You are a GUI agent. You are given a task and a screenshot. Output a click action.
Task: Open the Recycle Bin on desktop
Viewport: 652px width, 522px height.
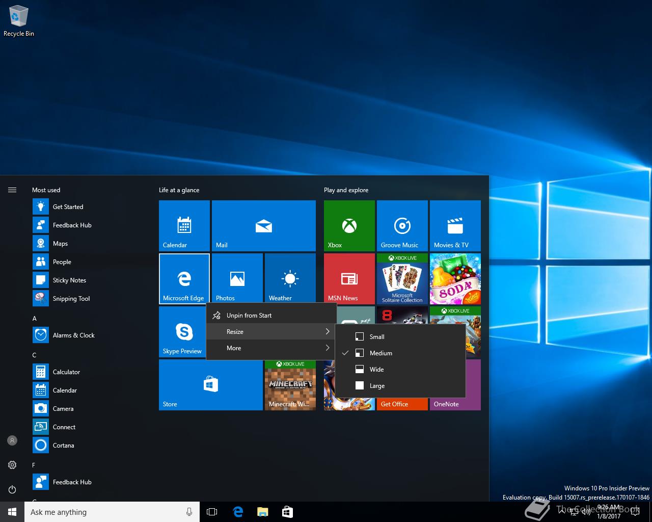19,21
